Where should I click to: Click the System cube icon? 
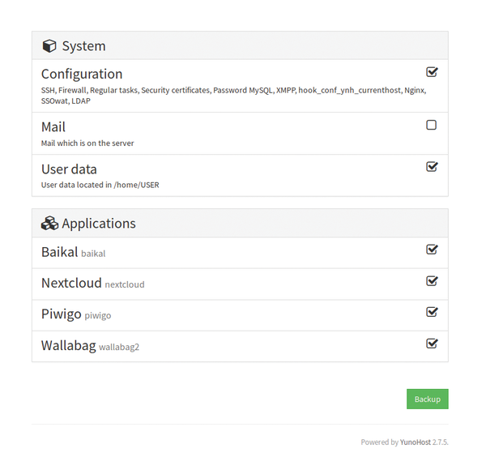[x=49, y=46]
